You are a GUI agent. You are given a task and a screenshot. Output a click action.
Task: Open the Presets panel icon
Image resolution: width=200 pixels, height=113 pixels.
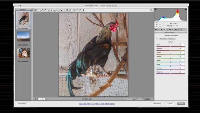[x=178, y=30]
